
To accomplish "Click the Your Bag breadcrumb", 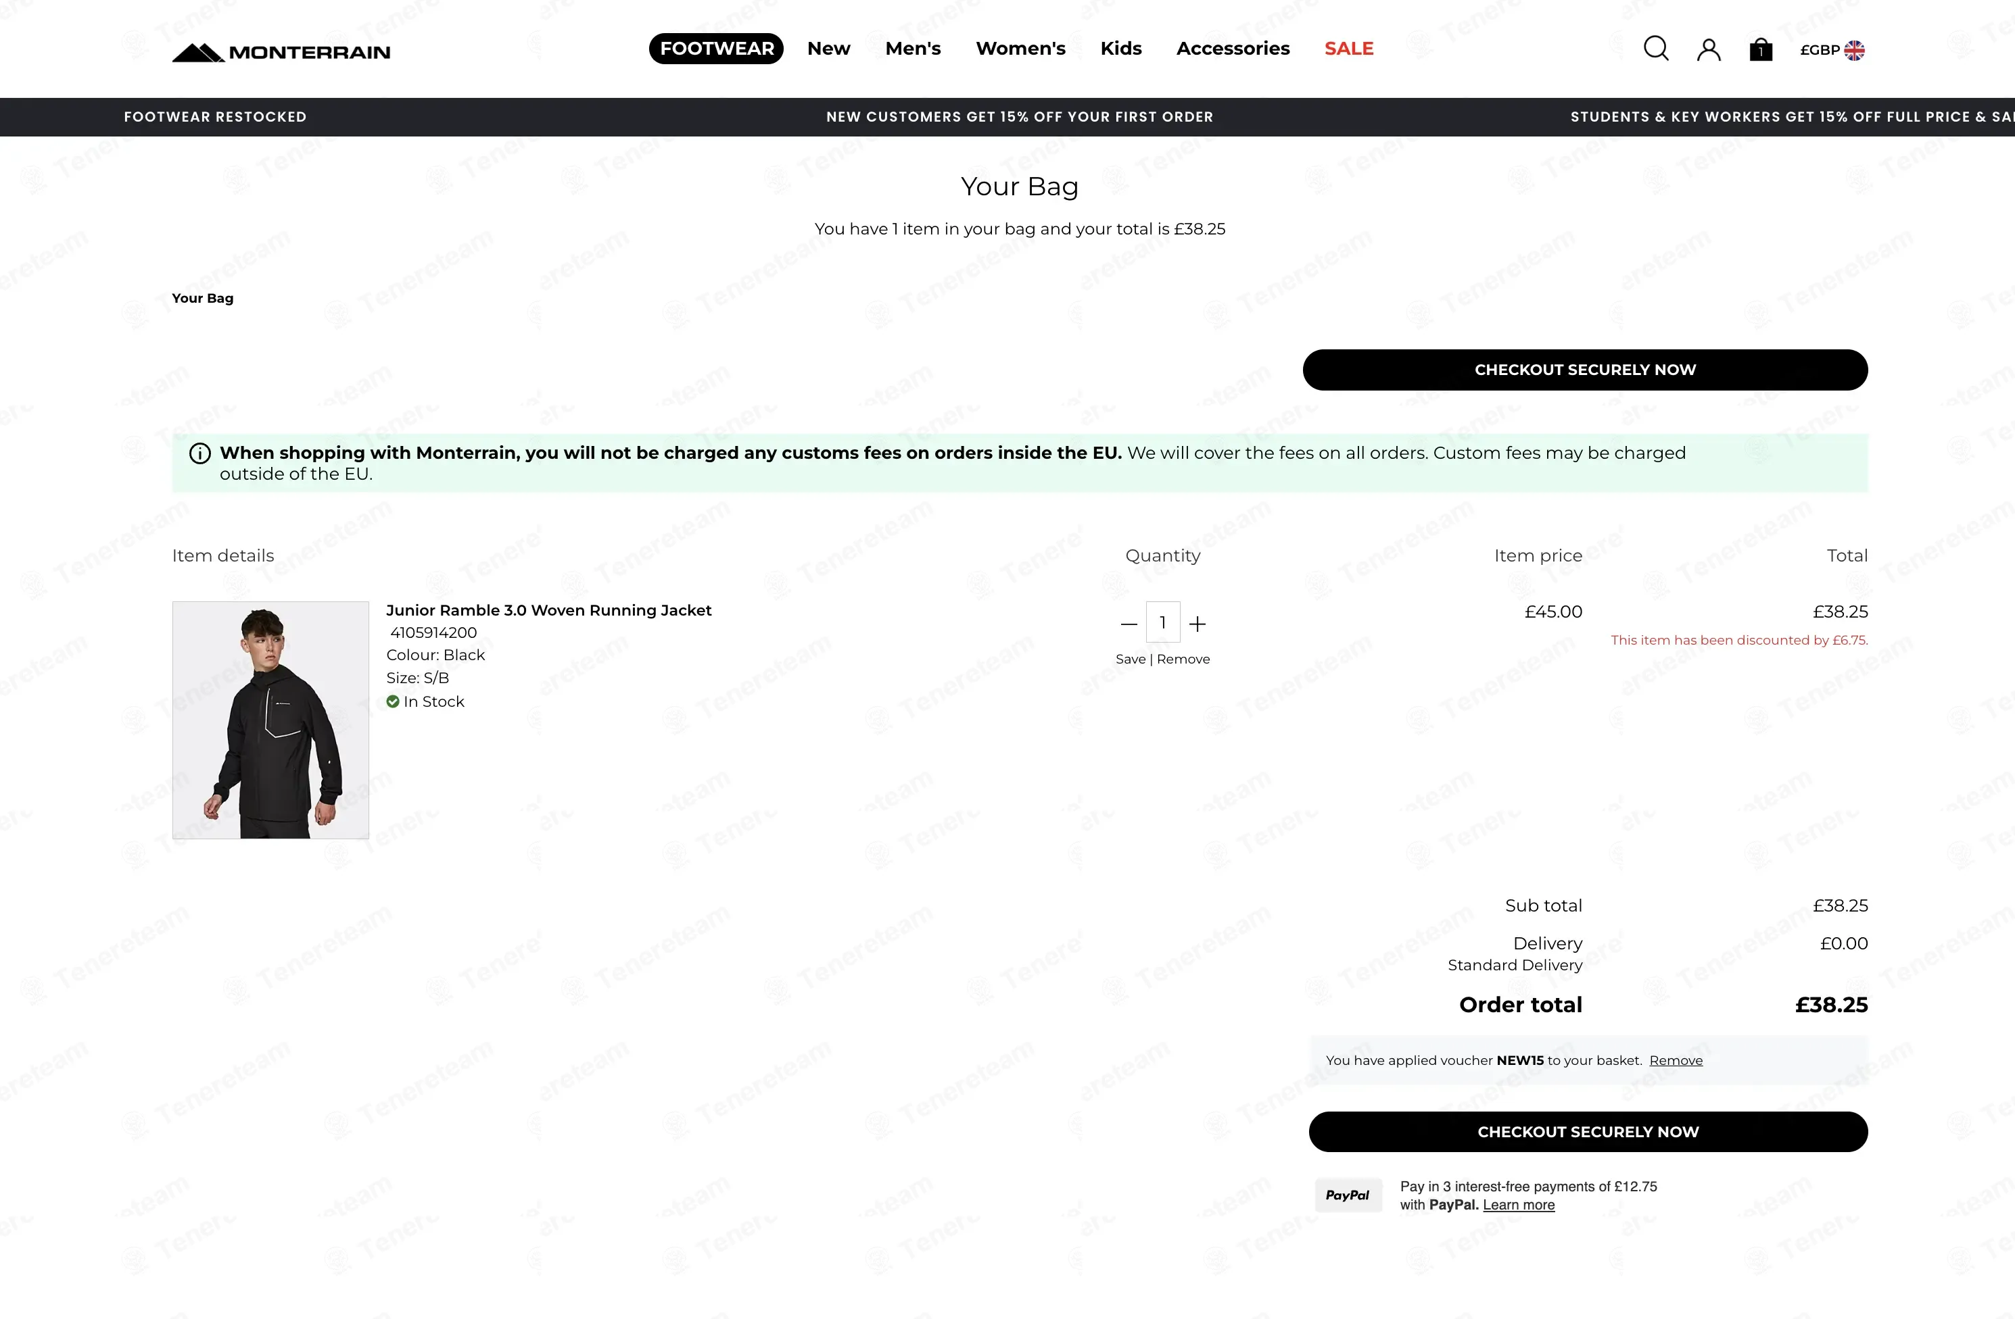I will 202,298.
